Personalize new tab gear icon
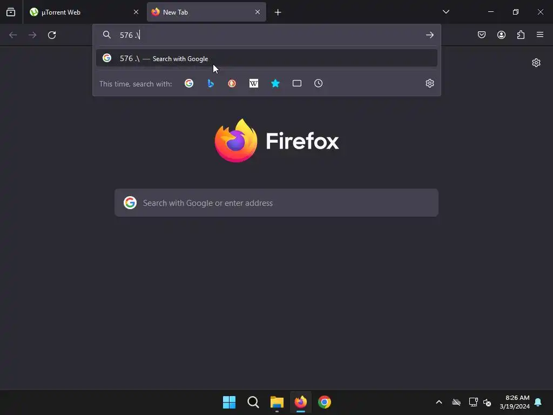The height and width of the screenshot is (415, 553). [536, 63]
